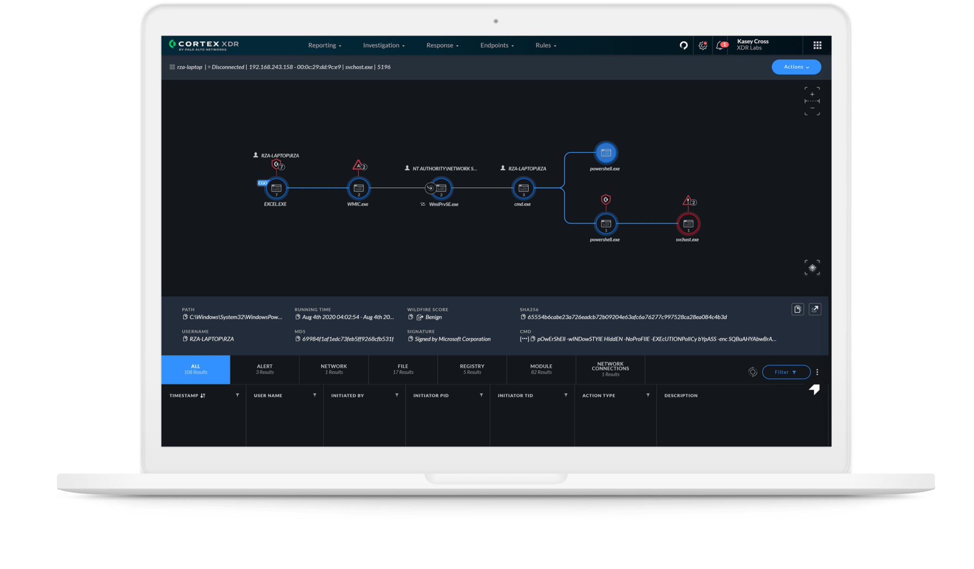Screen dimensions: 974x569
Task: Open details in new window icon
Action: click(815, 309)
